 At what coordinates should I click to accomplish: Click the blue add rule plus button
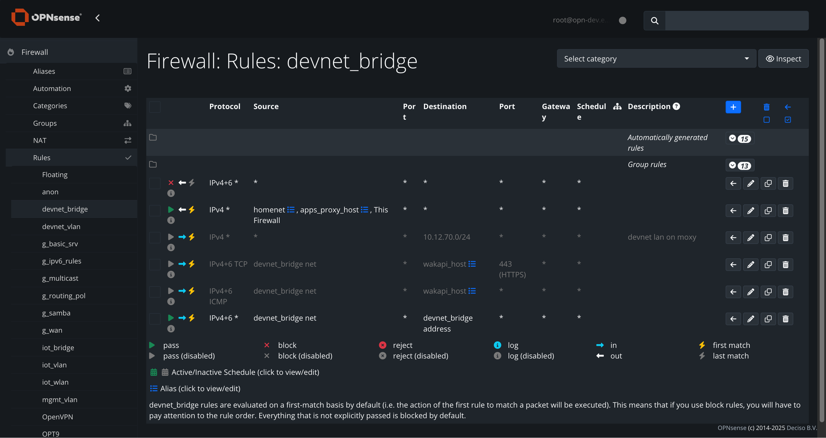point(733,107)
